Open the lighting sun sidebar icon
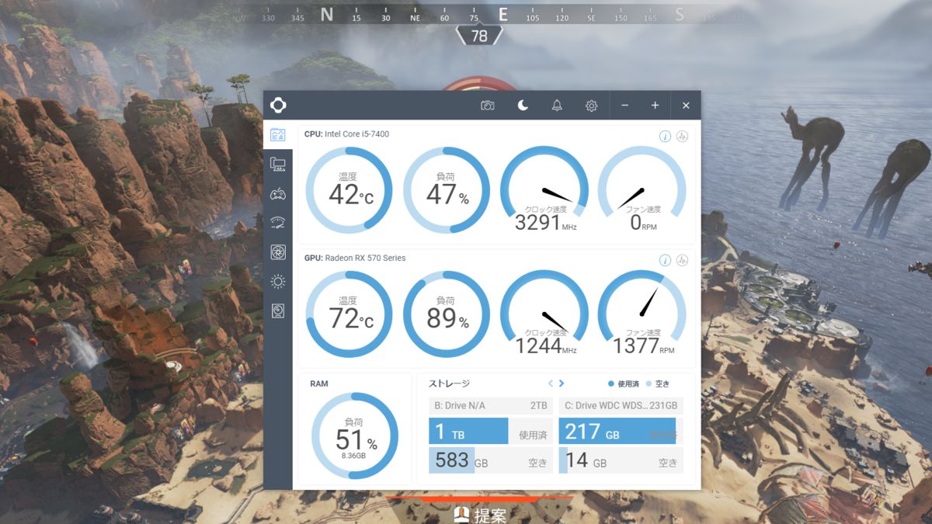This screenshot has height=524, width=932. 277,282
